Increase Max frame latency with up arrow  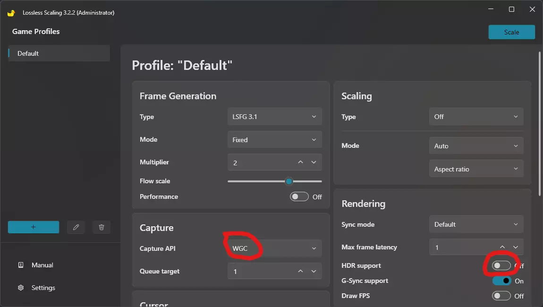pos(502,247)
